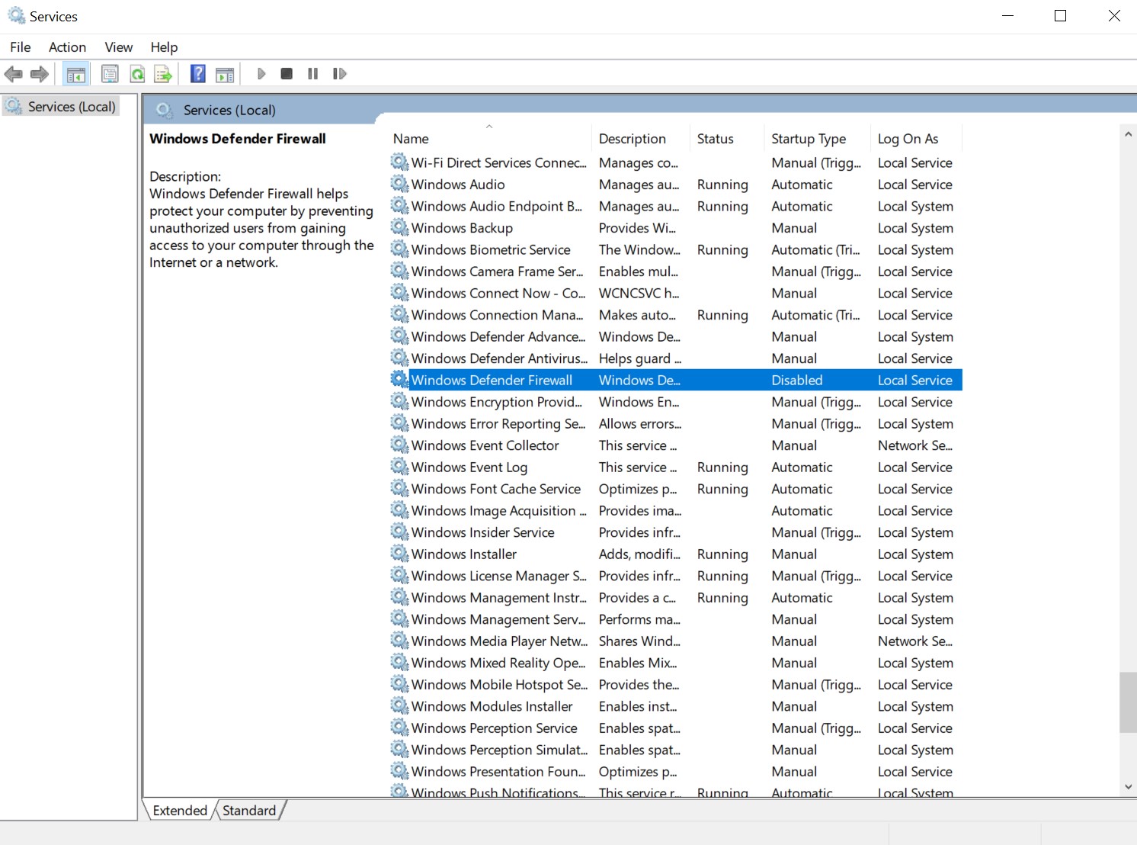Click Network Se... logon of Windows Event Collector
This screenshot has width=1137, height=845.
click(x=915, y=445)
